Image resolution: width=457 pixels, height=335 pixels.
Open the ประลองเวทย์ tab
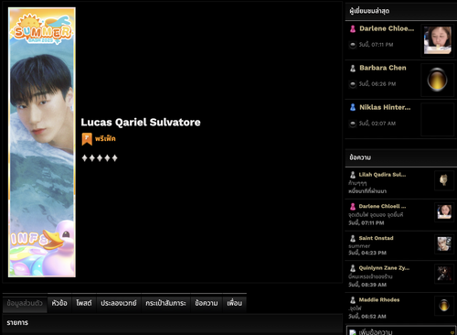pos(119,303)
